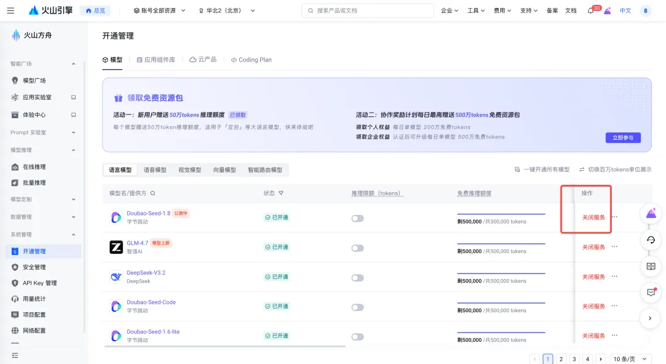Switch to the 应用组件库 tab

(x=156, y=60)
